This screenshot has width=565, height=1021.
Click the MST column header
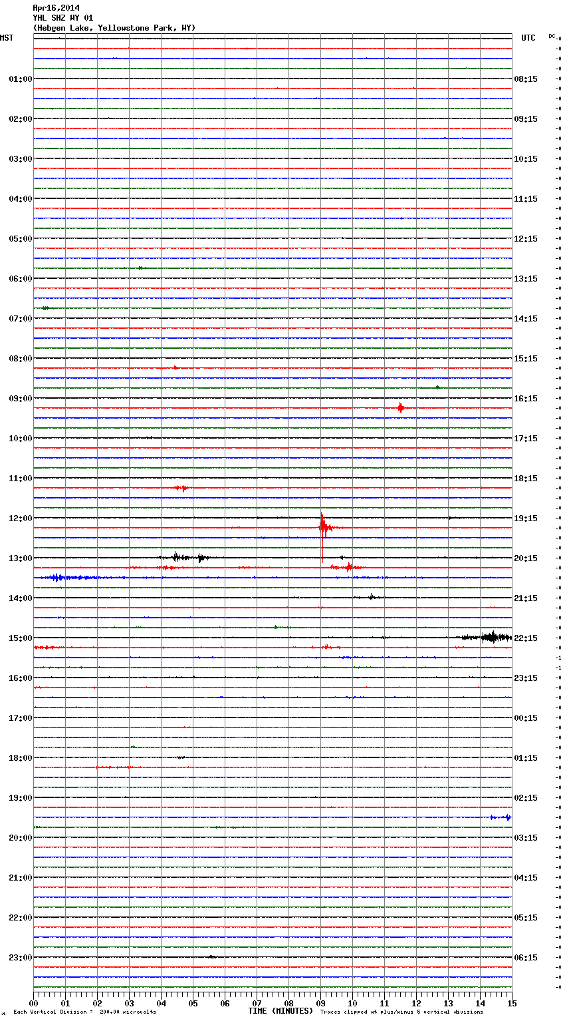(7, 38)
